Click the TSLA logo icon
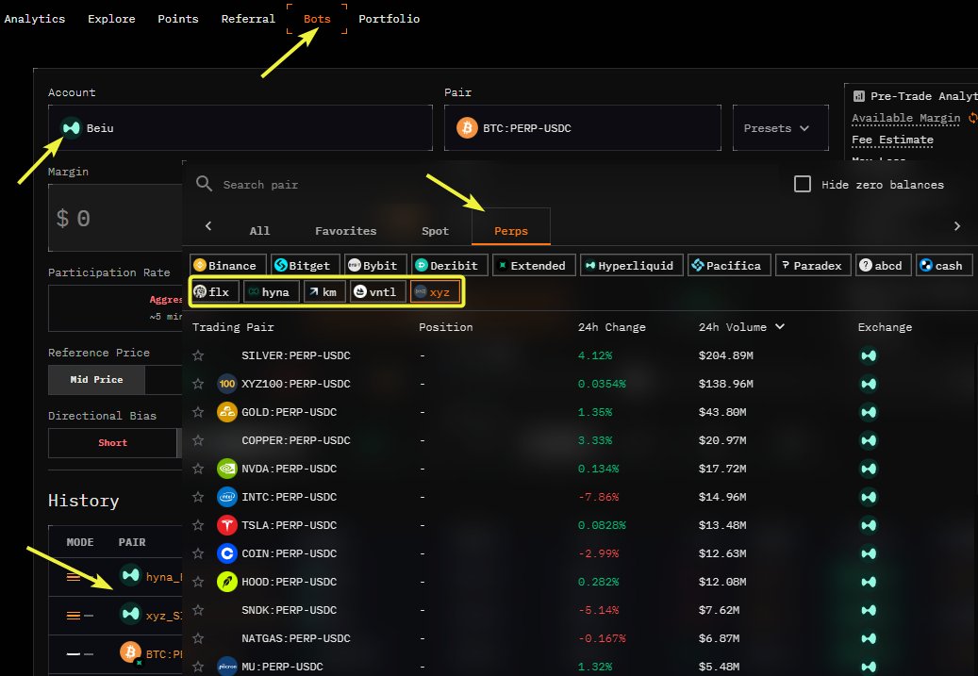The width and height of the screenshot is (978, 676). (x=227, y=525)
